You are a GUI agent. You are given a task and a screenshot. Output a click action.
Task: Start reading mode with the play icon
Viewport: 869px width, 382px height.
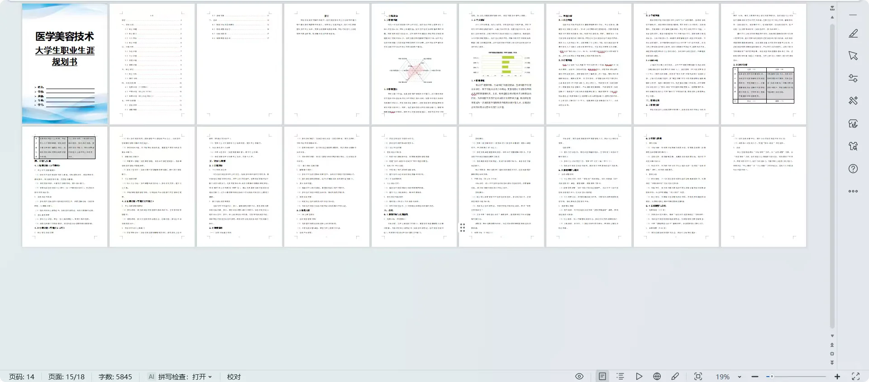coord(639,377)
